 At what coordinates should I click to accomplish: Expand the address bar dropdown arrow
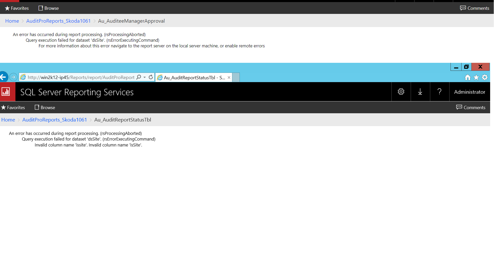145,77
